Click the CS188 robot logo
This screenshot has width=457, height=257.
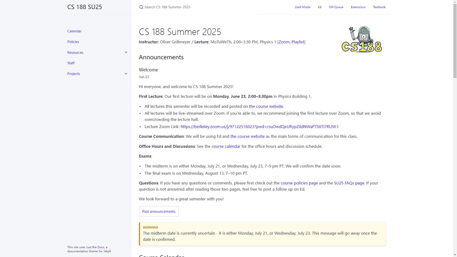361,40
